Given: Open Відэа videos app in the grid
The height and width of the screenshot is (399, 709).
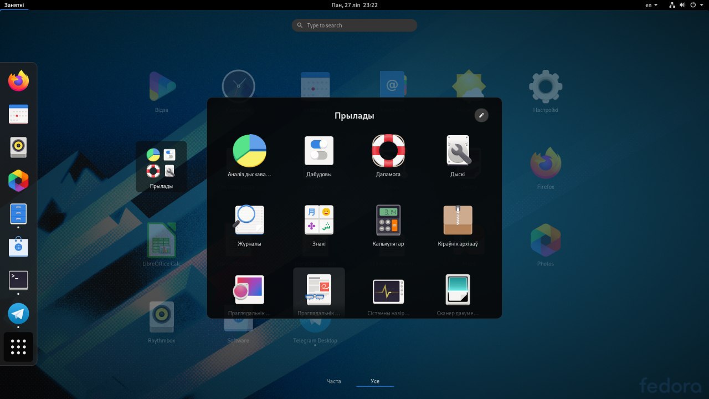Looking at the screenshot, I should 162,91.
